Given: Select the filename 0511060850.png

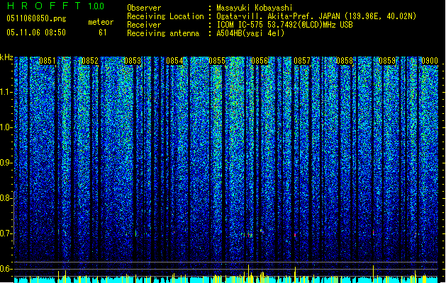Looking at the screenshot, I should click(36, 18).
